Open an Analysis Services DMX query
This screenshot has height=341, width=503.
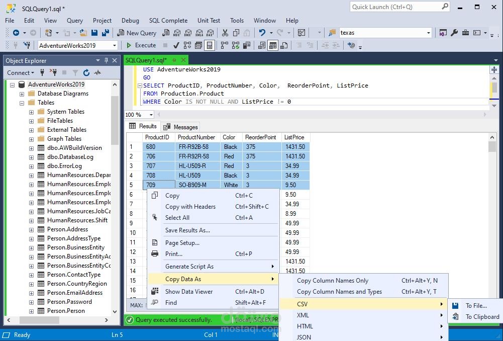tap(188, 33)
